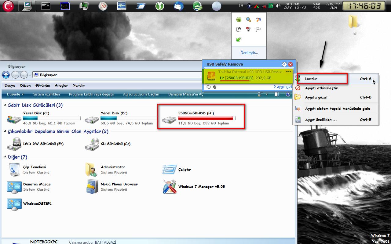
Task: Open the Explorer help question mark button
Action: point(288,95)
